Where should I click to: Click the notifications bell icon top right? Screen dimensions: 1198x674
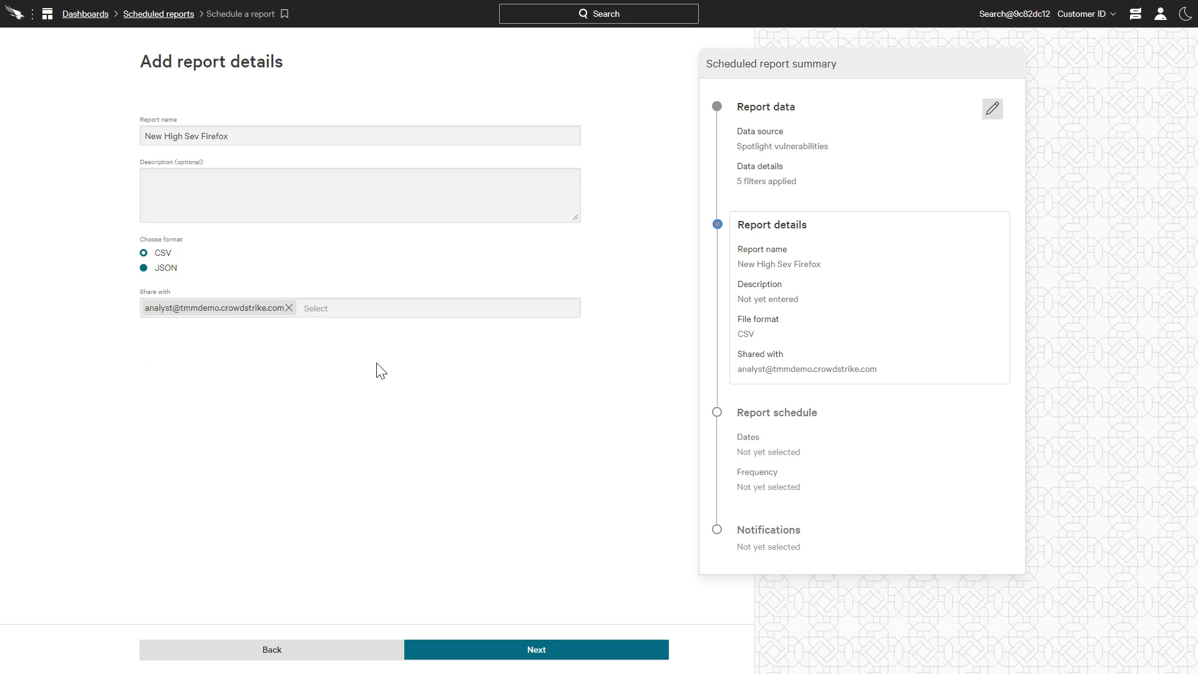click(x=1136, y=14)
